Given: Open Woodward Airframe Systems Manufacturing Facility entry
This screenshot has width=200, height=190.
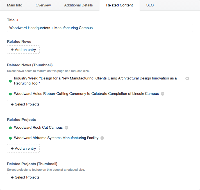Looking at the screenshot, I should [56, 138].
